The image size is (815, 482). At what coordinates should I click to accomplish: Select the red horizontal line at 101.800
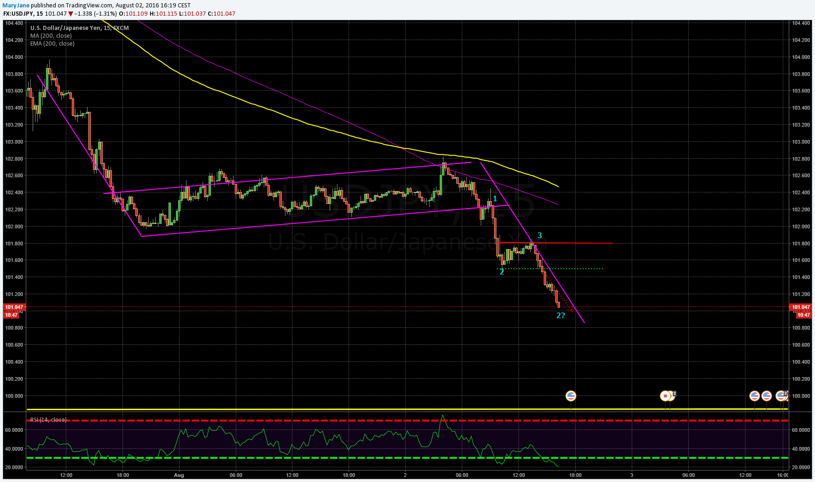pos(555,243)
